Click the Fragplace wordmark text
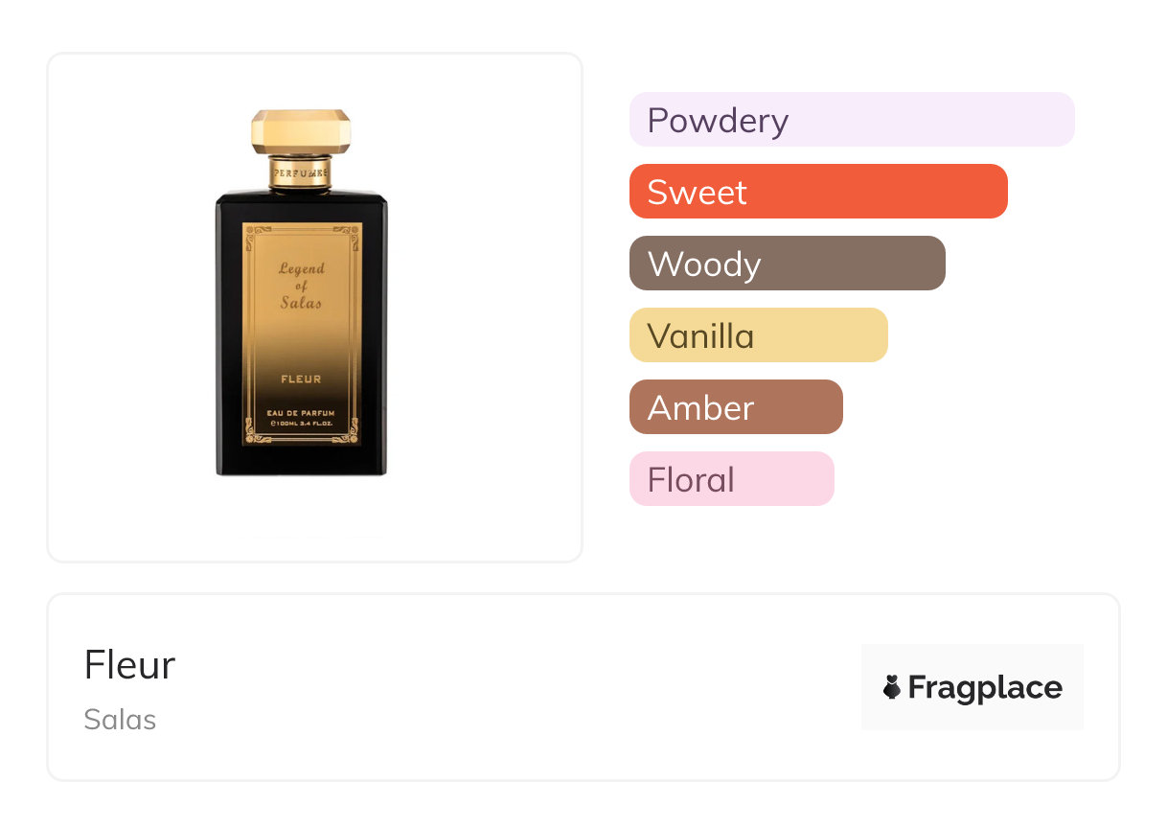 pos(985,687)
